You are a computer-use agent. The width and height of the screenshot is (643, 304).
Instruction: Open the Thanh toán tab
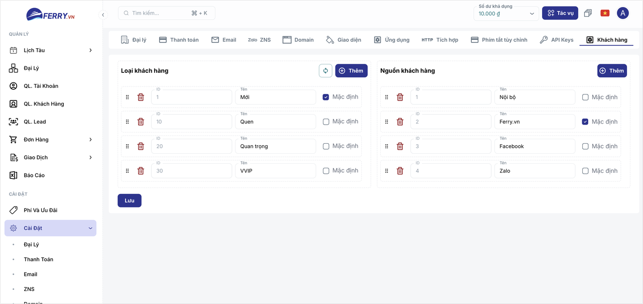(x=179, y=40)
